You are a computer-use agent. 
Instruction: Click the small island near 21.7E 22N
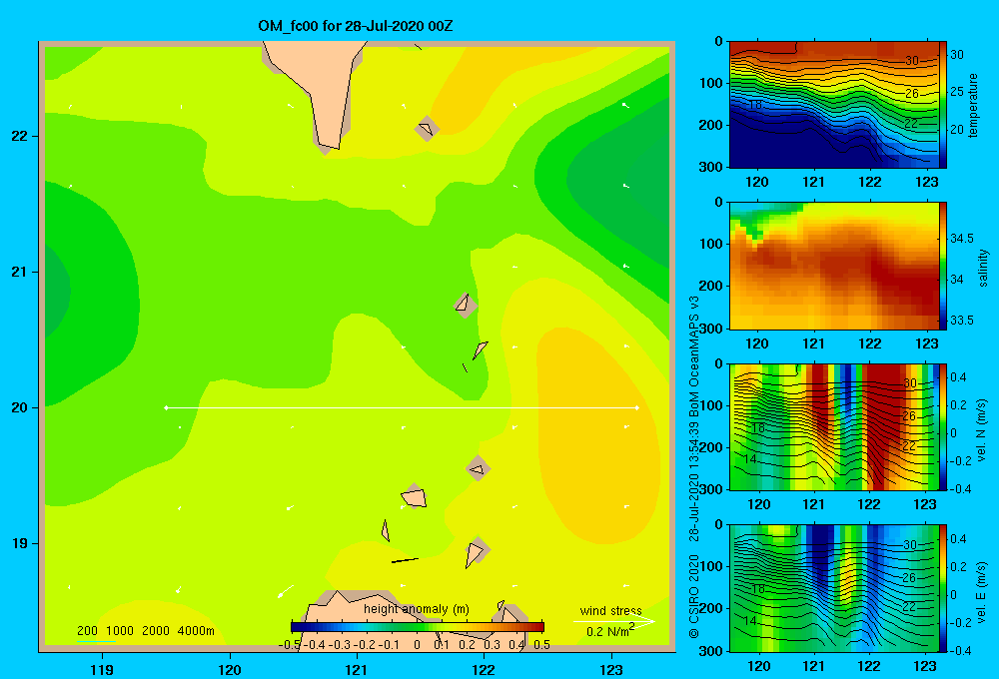coord(427,129)
